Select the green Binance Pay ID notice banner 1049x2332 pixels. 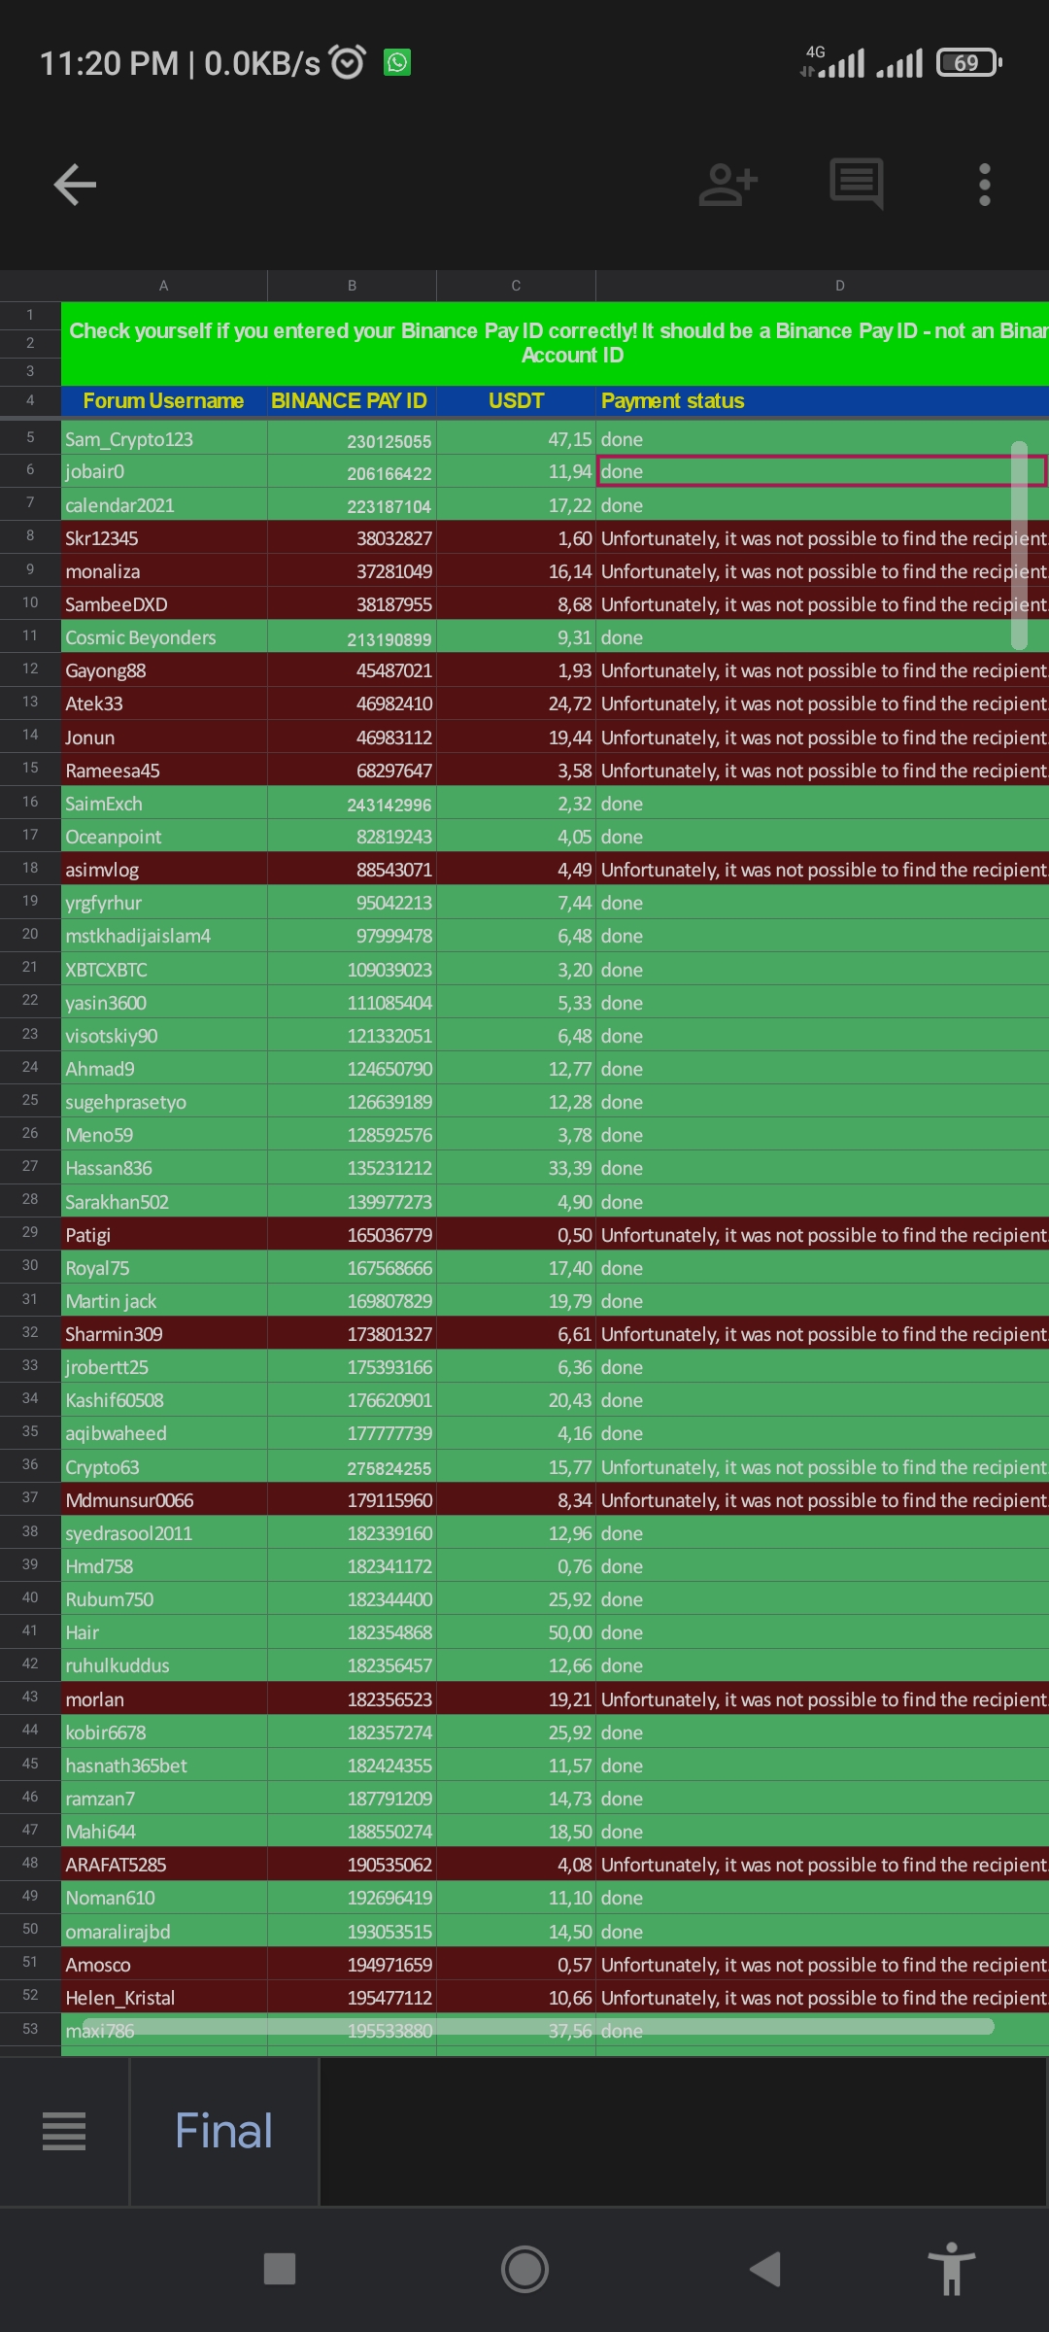(555, 343)
